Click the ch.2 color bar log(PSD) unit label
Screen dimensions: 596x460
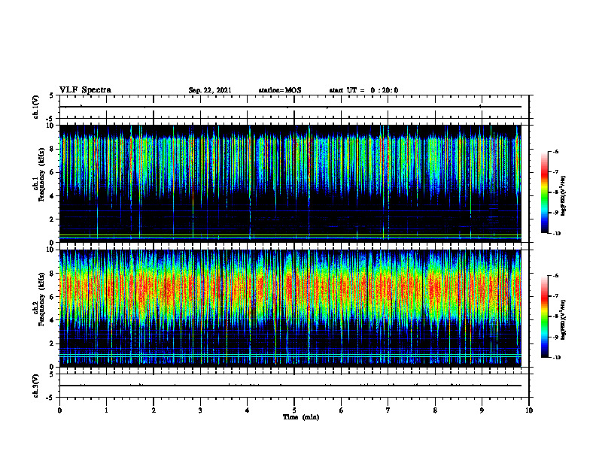(564, 319)
